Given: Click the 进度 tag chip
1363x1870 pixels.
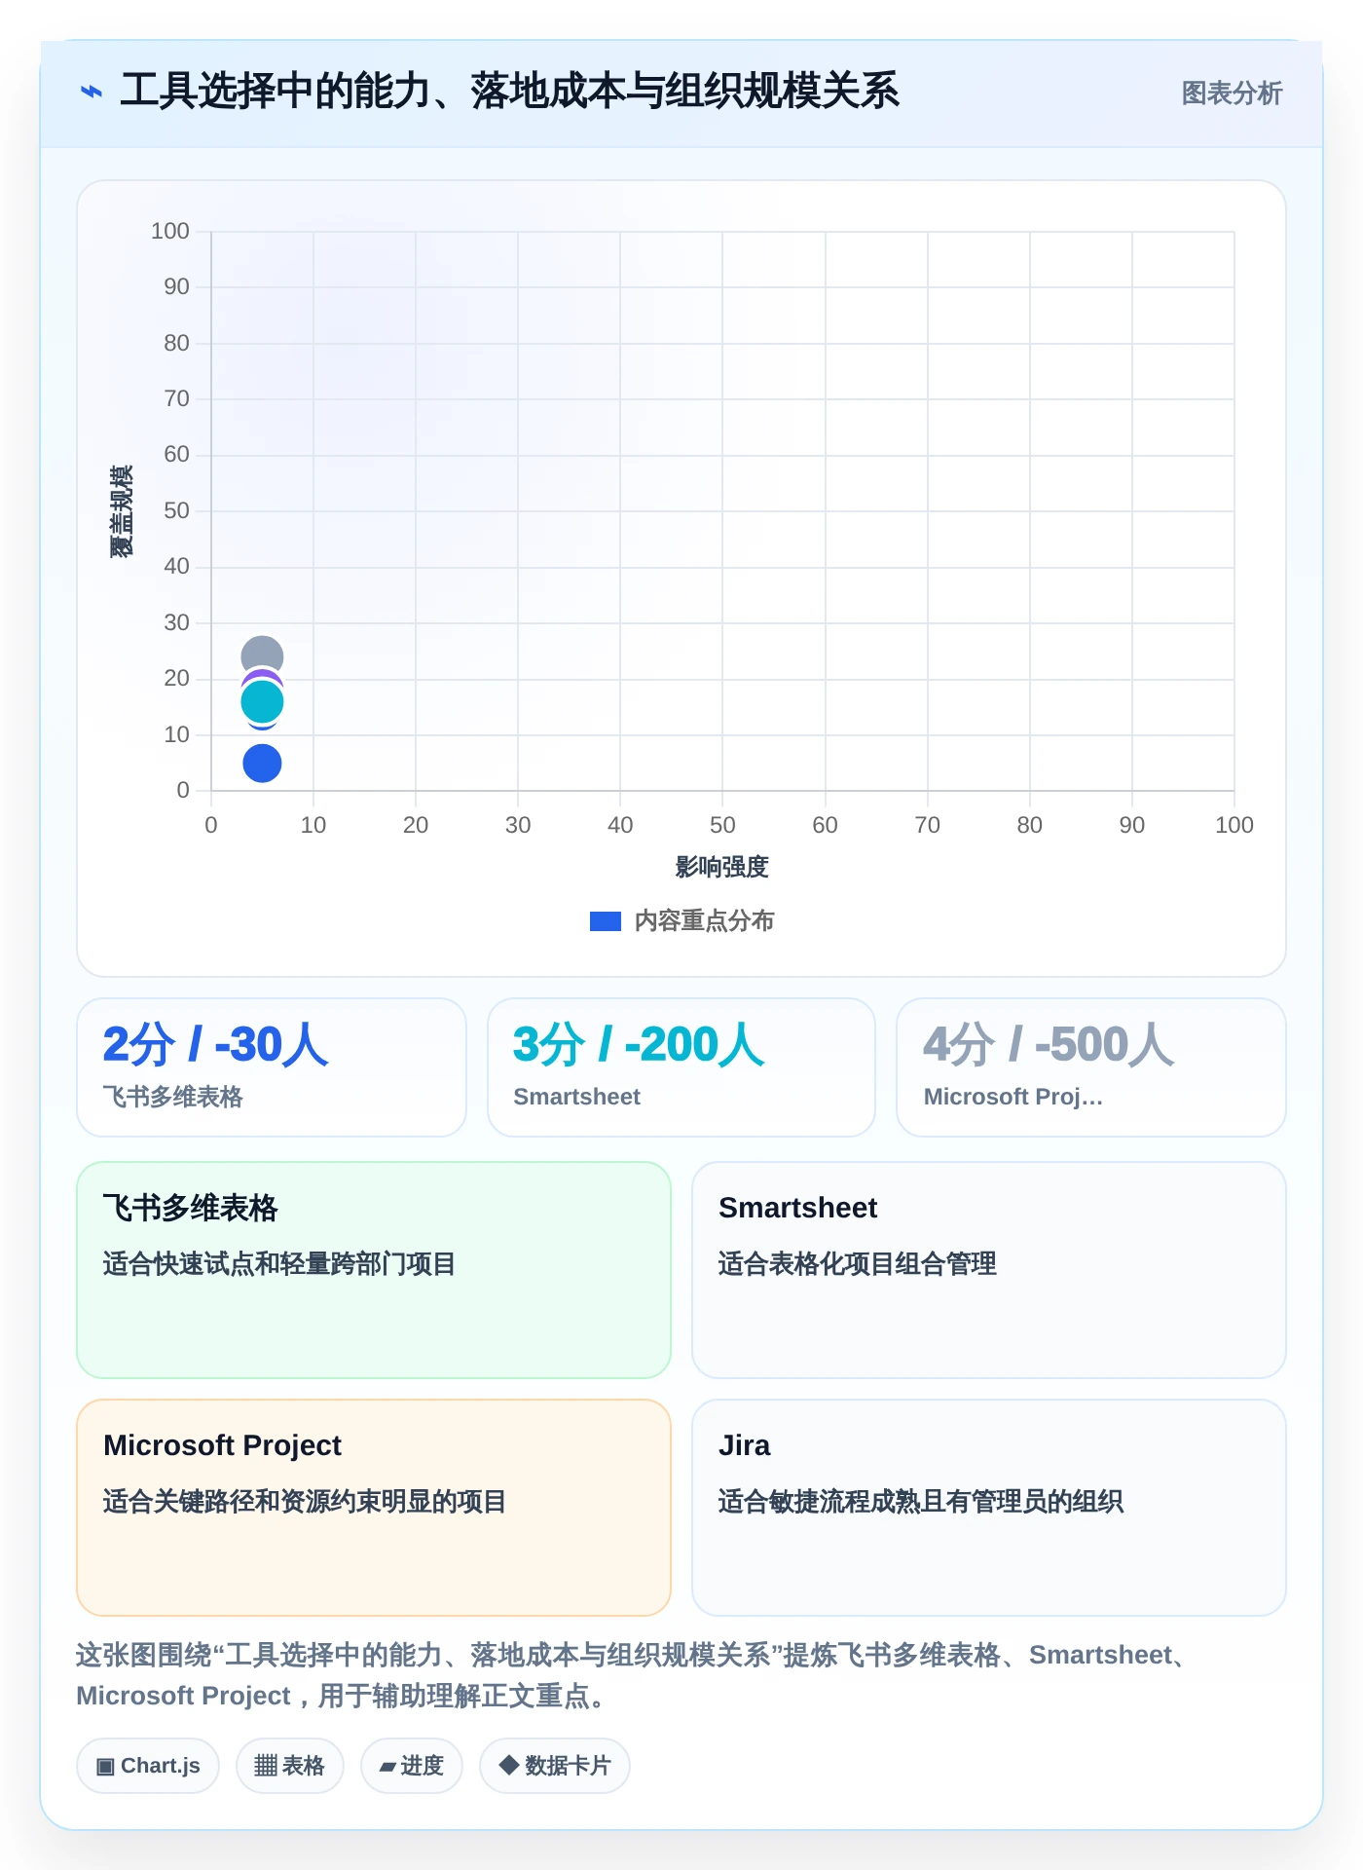Looking at the screenshot, I should tap(412, 1766).
